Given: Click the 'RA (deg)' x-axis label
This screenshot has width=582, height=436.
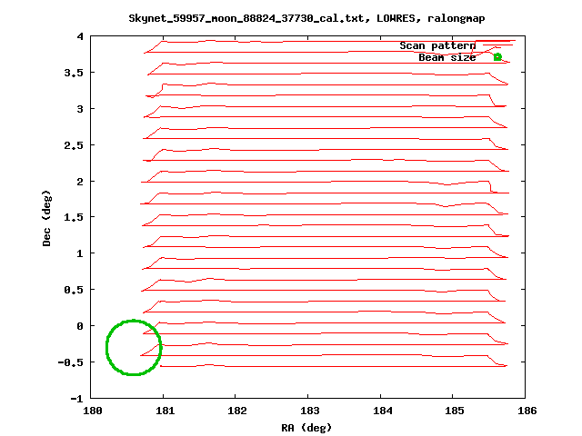Looking at the screenshot, I should tap(306, 428).
